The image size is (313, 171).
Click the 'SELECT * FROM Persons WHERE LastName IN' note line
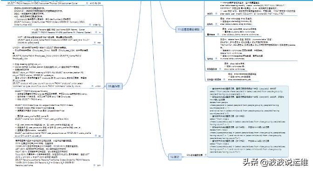[61, 32]
